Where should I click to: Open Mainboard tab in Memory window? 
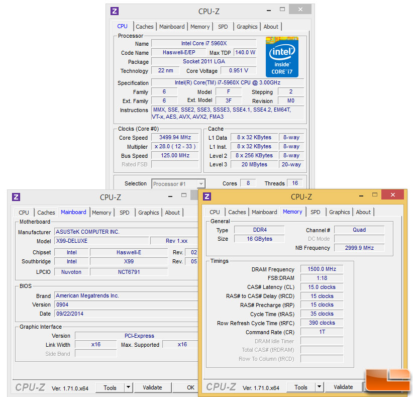tap(264, 212)
